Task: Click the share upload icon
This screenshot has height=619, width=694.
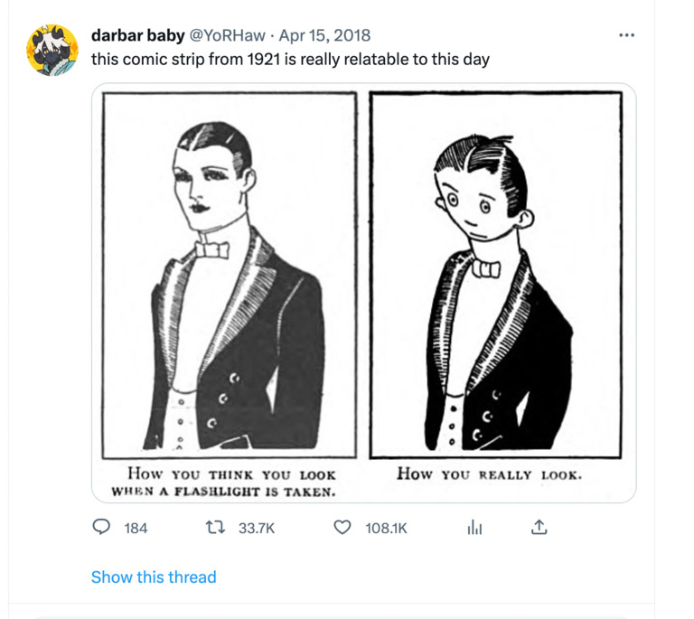Action: [539, 527]
